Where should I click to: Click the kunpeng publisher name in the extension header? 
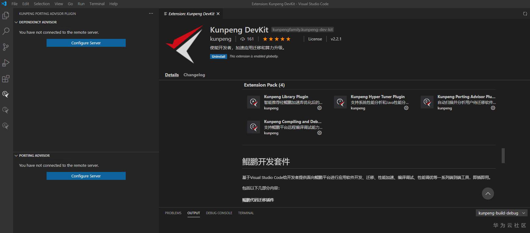click(x=221, y=39)
